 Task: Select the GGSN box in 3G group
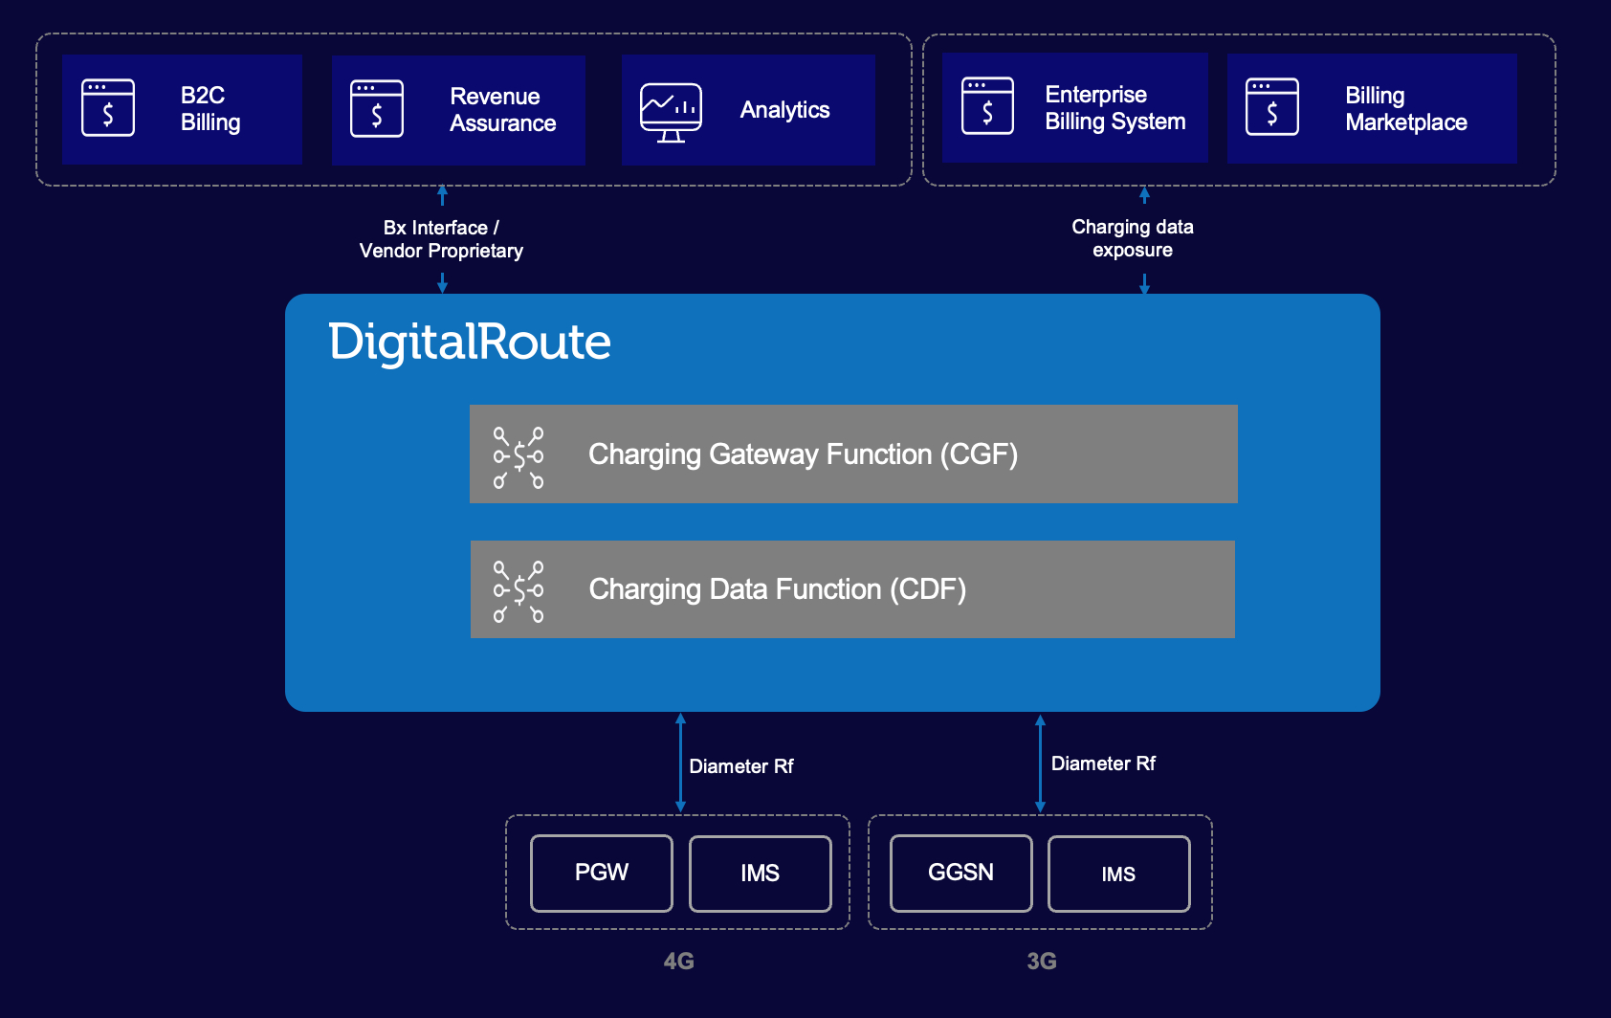click(x=960, y=873)
